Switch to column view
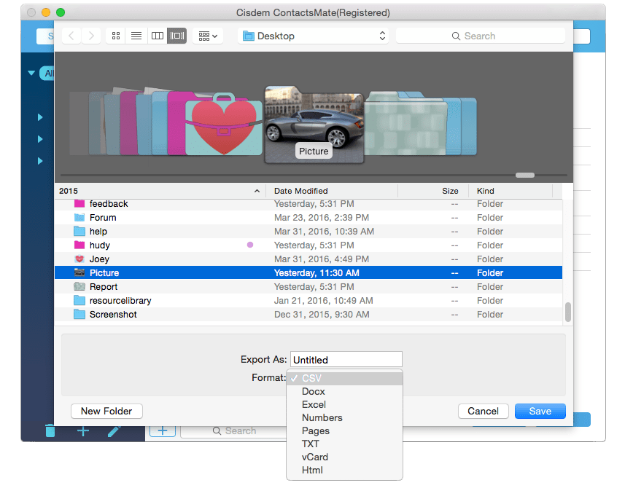Image resolution: width=625 pixels, height=488 pixels. (157, 36)
